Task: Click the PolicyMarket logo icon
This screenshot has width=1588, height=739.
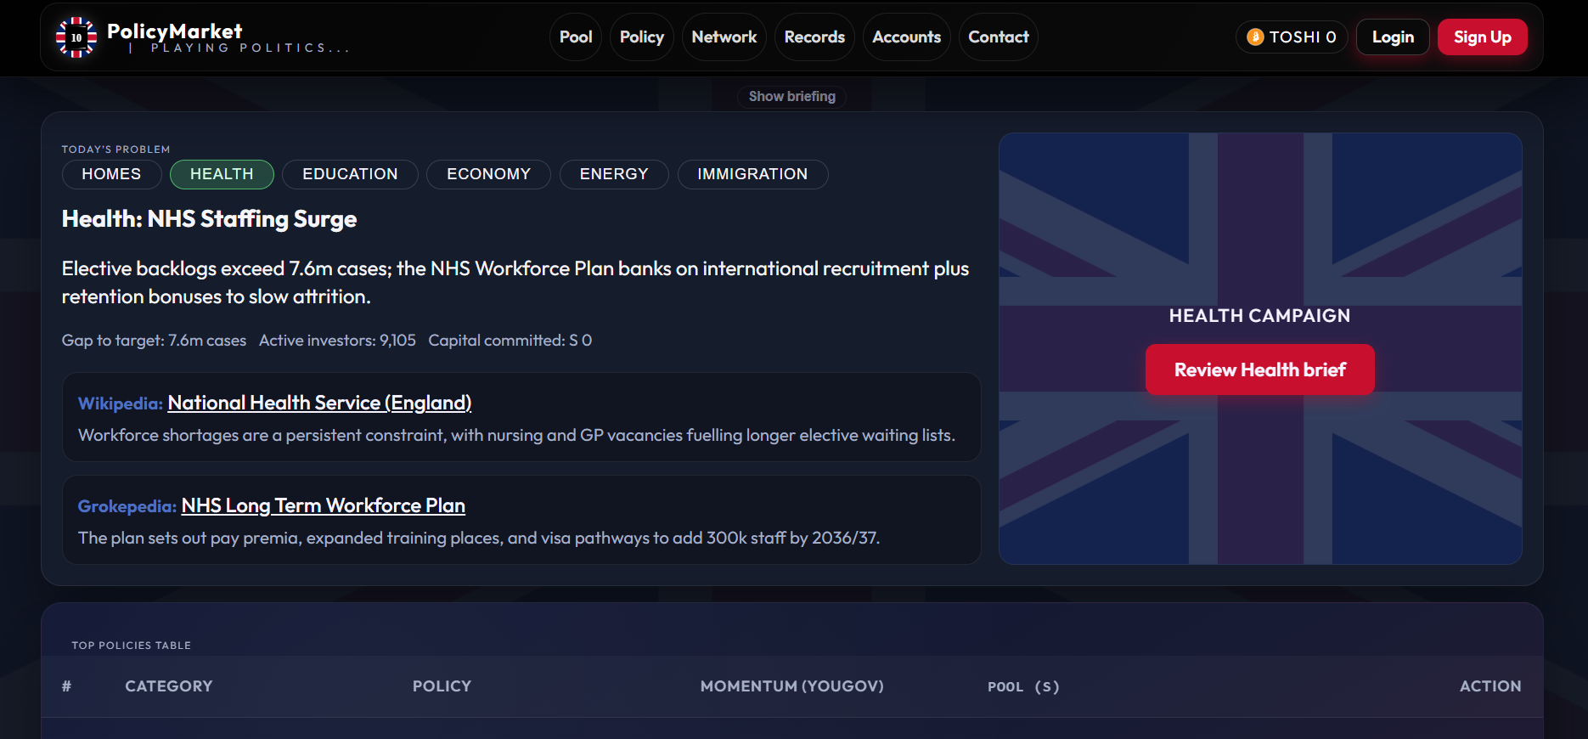Action: point(76,37)
